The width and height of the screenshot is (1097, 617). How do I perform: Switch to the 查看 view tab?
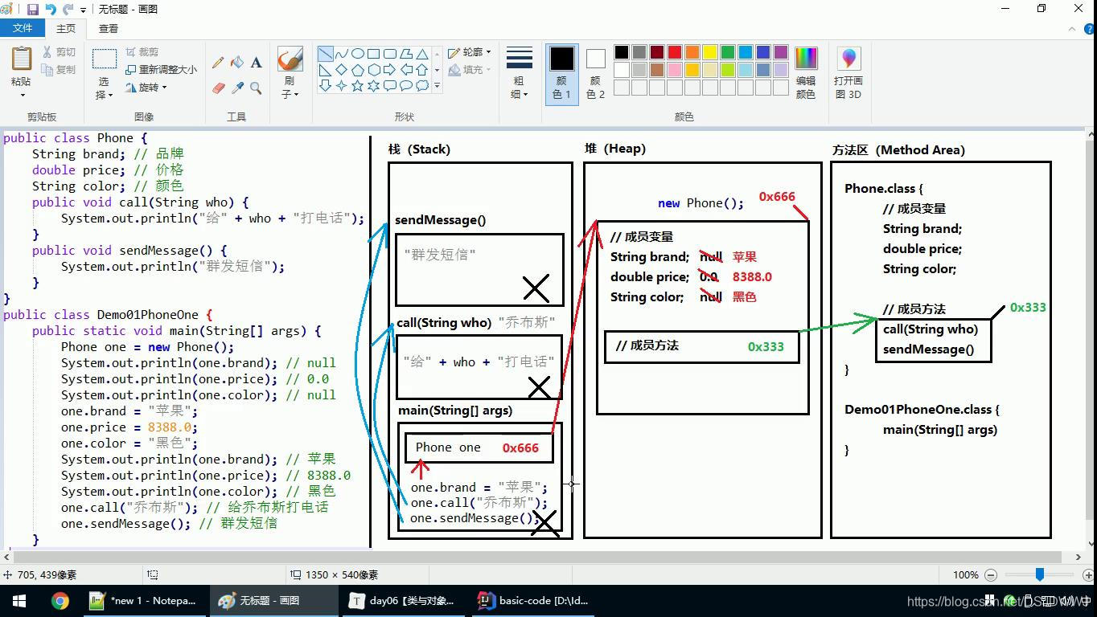pos(109,28)
